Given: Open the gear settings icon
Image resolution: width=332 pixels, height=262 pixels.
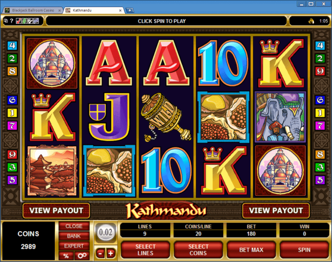Looking at the screenshot, I should coord(82,256).
